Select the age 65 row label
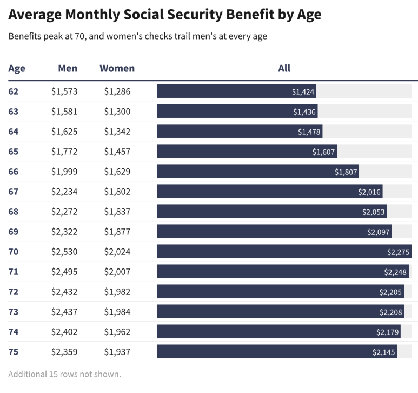 coord(14,152)
